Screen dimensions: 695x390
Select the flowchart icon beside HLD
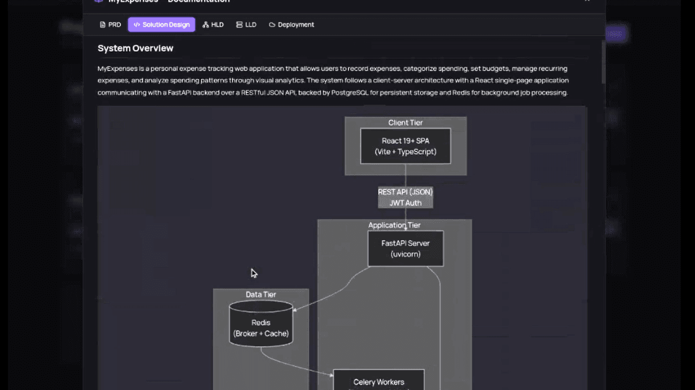pos(205,24)
